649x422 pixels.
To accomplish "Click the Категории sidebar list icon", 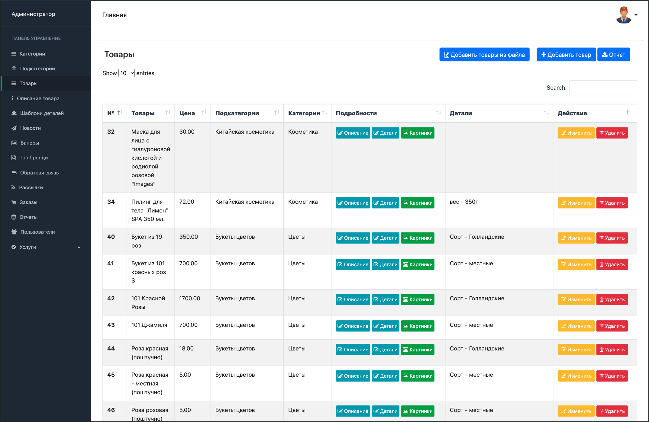I will [14, 54].
